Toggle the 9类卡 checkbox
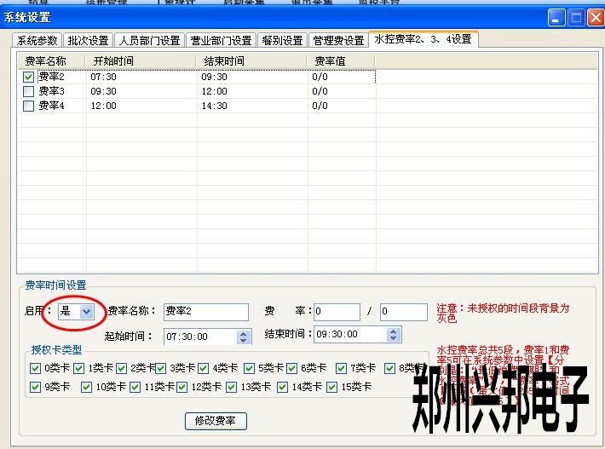Screen dimensions: 605x449 pyautogui.click(x=35, y=387)
